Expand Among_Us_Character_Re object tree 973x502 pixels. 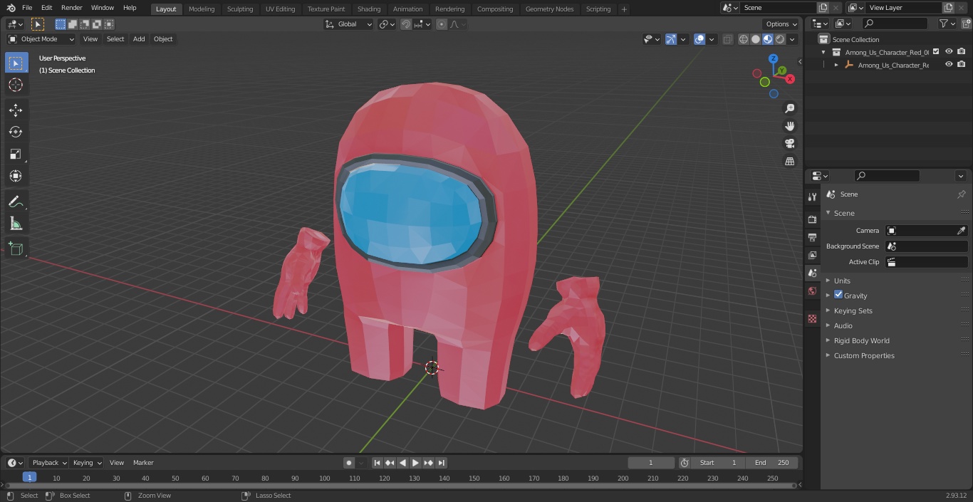[836, 65]
